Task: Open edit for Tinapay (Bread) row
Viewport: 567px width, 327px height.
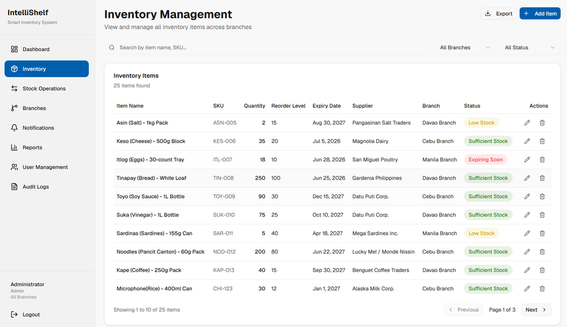Action: point(527,178)
